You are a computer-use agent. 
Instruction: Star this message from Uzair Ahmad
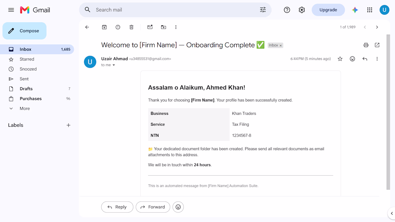[340, 59]
